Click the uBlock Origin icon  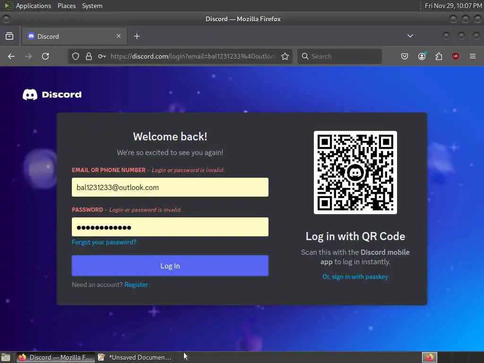[x=456, y=56]
